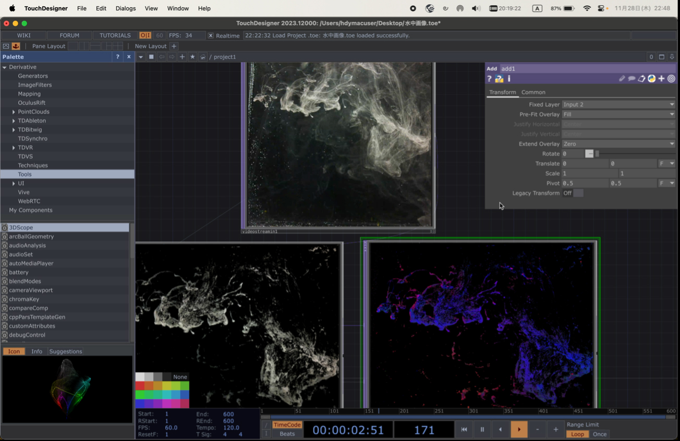Open the Fixed Layer dropdown
Screen dimensions: 680x441
tap(618, 104)
